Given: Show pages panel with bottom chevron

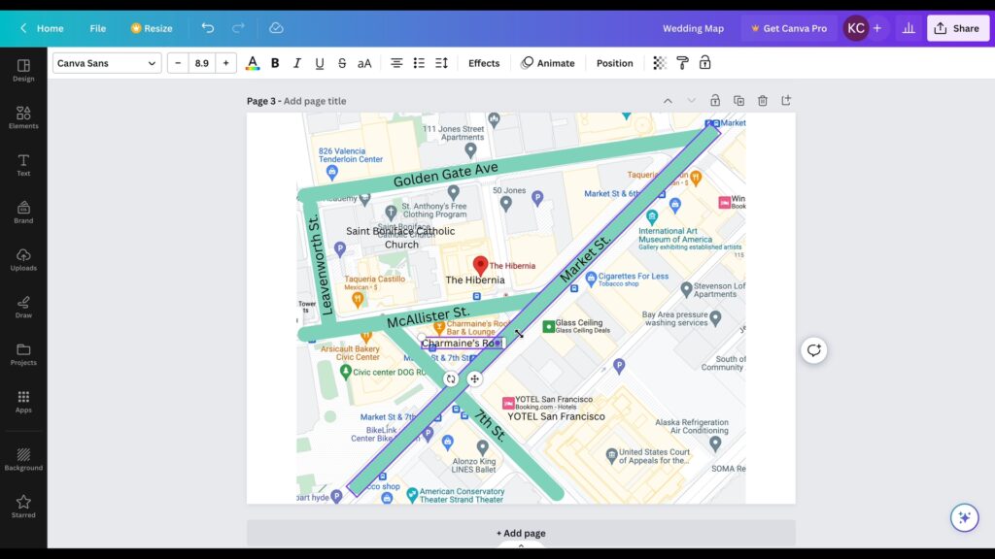Looking at the screenshot, I should click(521, 545).
